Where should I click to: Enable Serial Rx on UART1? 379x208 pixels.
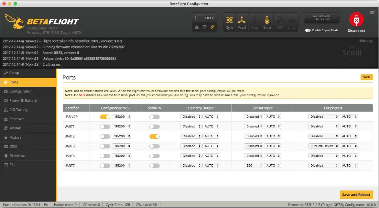point(155,126)
